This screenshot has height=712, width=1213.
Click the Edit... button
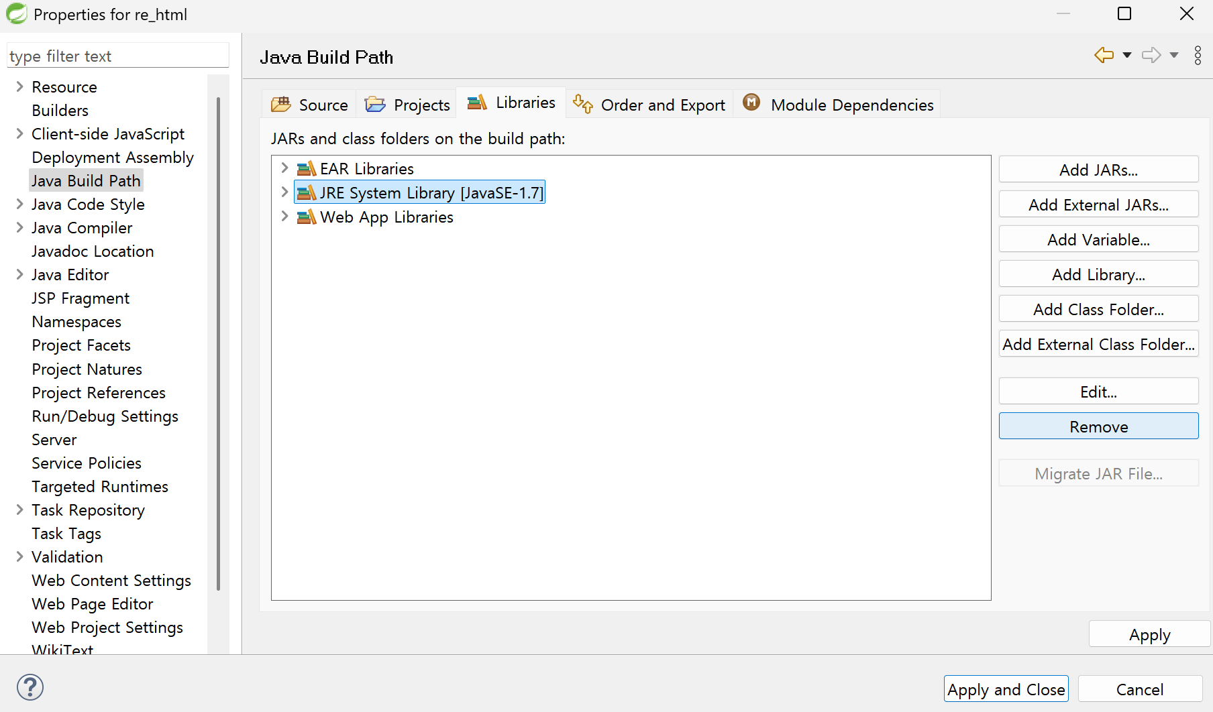pyautogui.click(x=1098, y=392)
